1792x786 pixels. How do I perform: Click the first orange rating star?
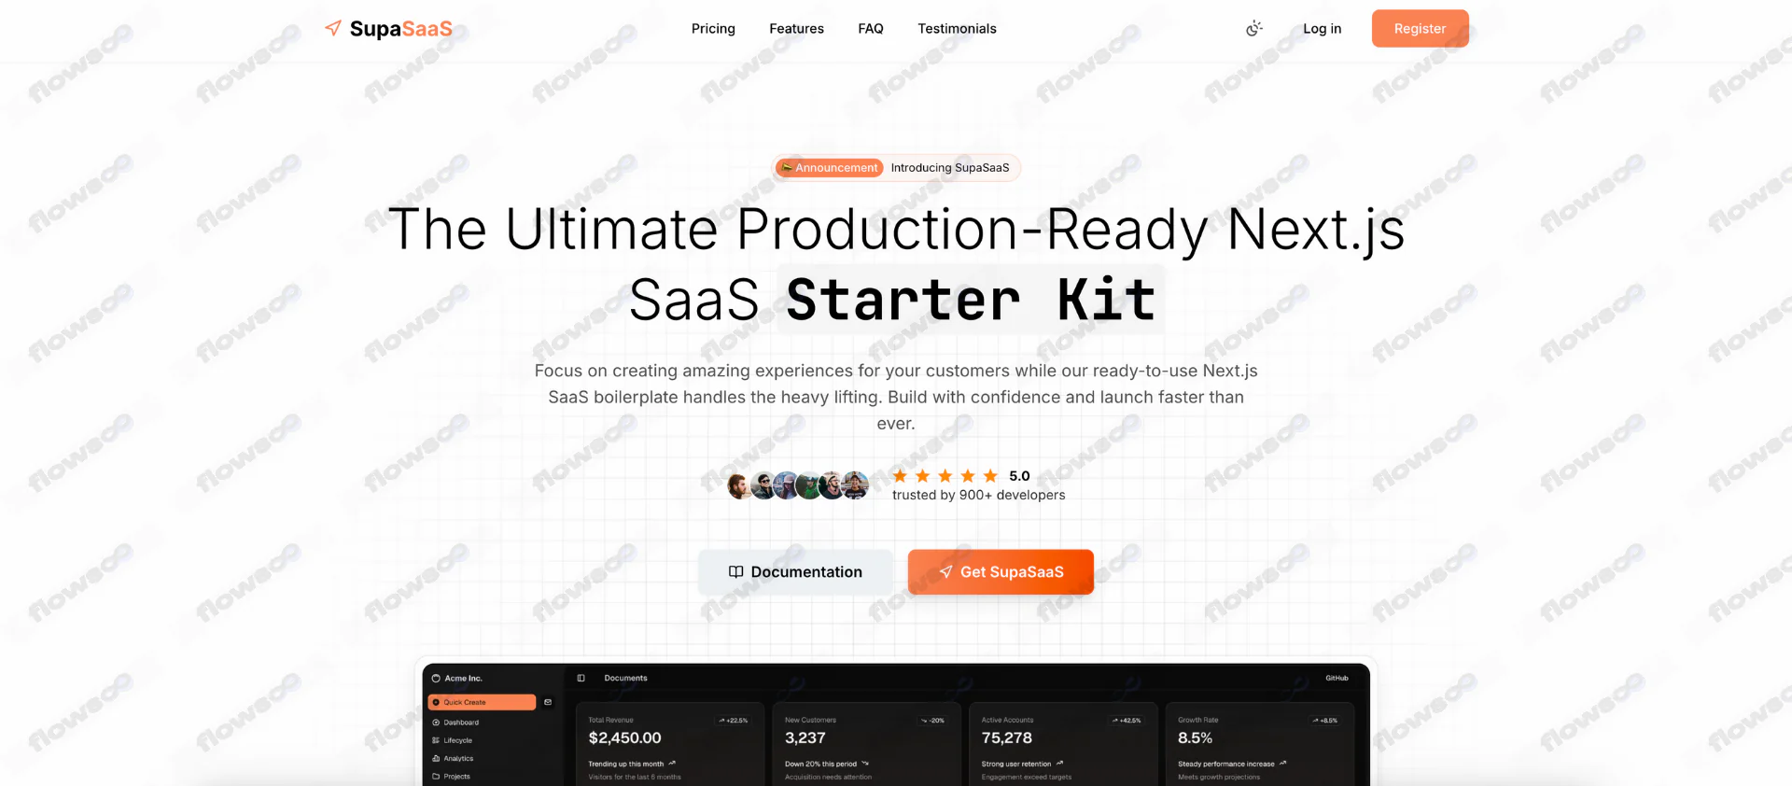pos(900,476)
